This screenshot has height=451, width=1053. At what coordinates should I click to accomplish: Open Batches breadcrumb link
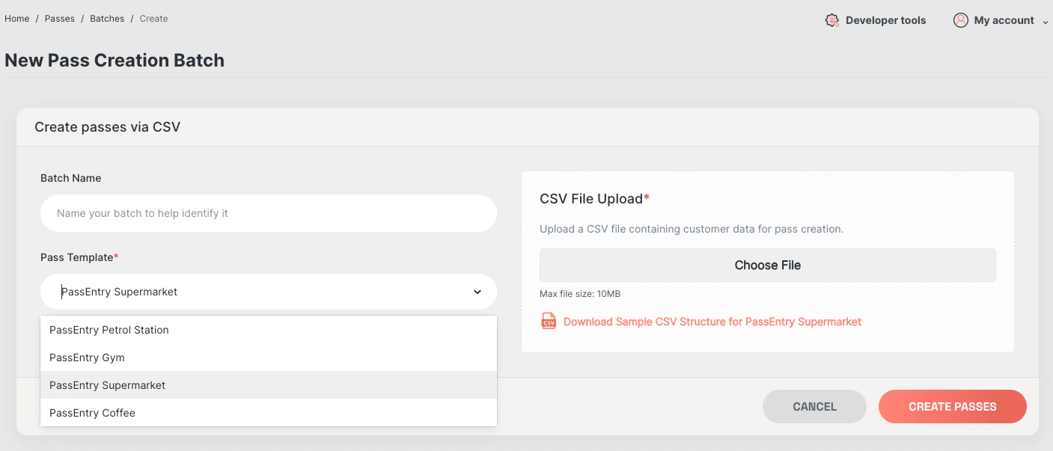click(107, 19)
